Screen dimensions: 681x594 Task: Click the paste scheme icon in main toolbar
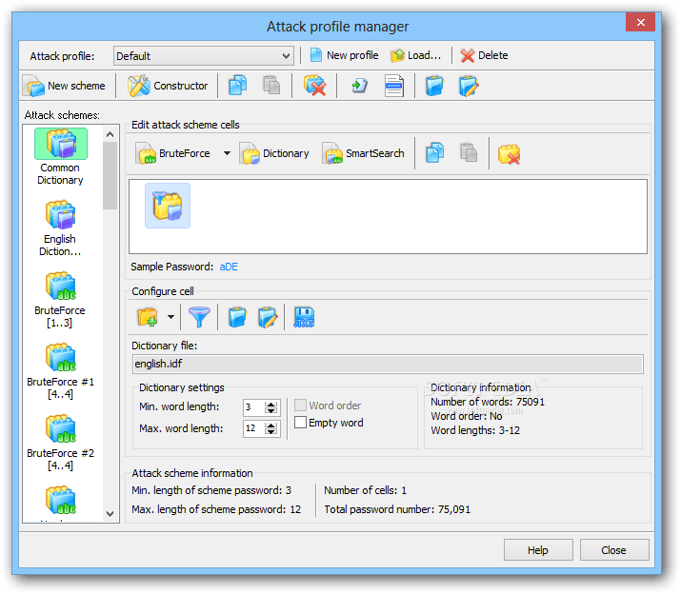point(271,85)
